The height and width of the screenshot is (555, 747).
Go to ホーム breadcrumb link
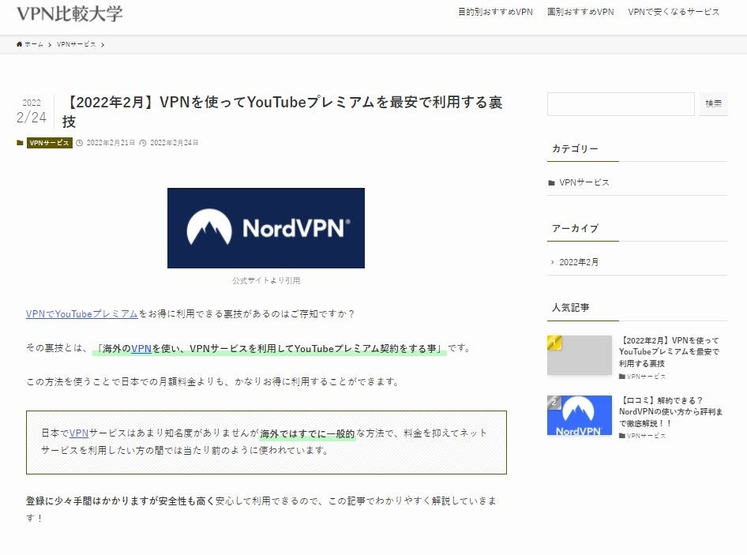pyautogui.click(x=33, y=44)
